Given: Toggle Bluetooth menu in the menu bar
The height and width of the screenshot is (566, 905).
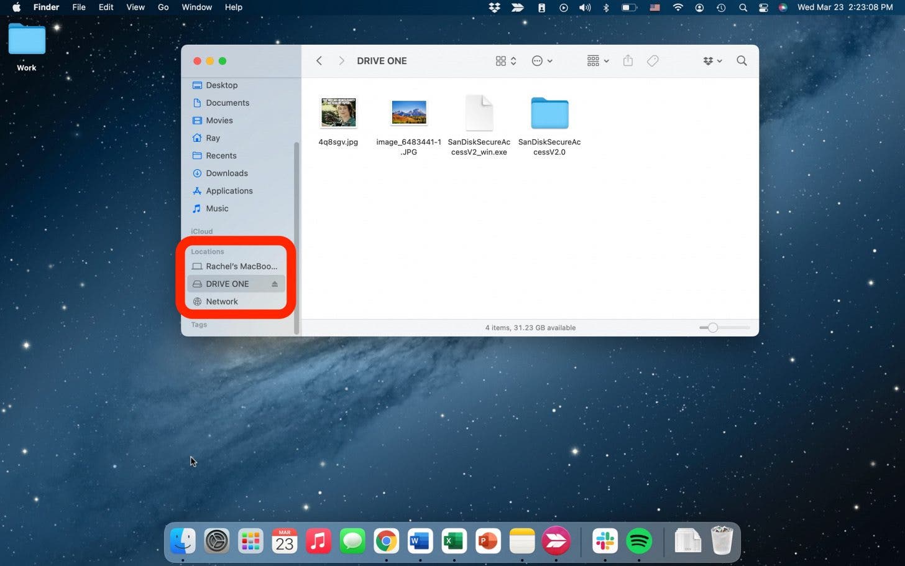Looking at the screenshot, I should [606, 7].
